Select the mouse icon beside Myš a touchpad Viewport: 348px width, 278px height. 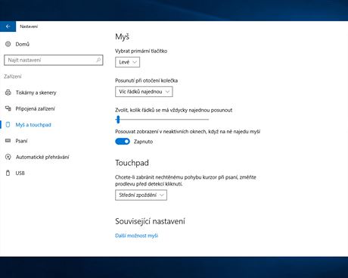pos(8,124)
